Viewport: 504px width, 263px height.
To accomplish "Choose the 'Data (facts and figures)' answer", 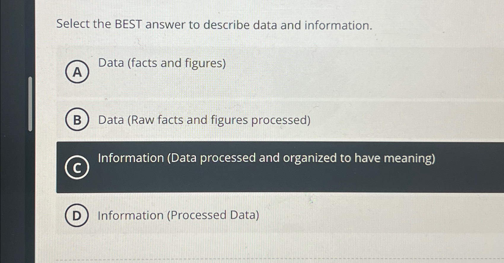I will pos(162,63).
